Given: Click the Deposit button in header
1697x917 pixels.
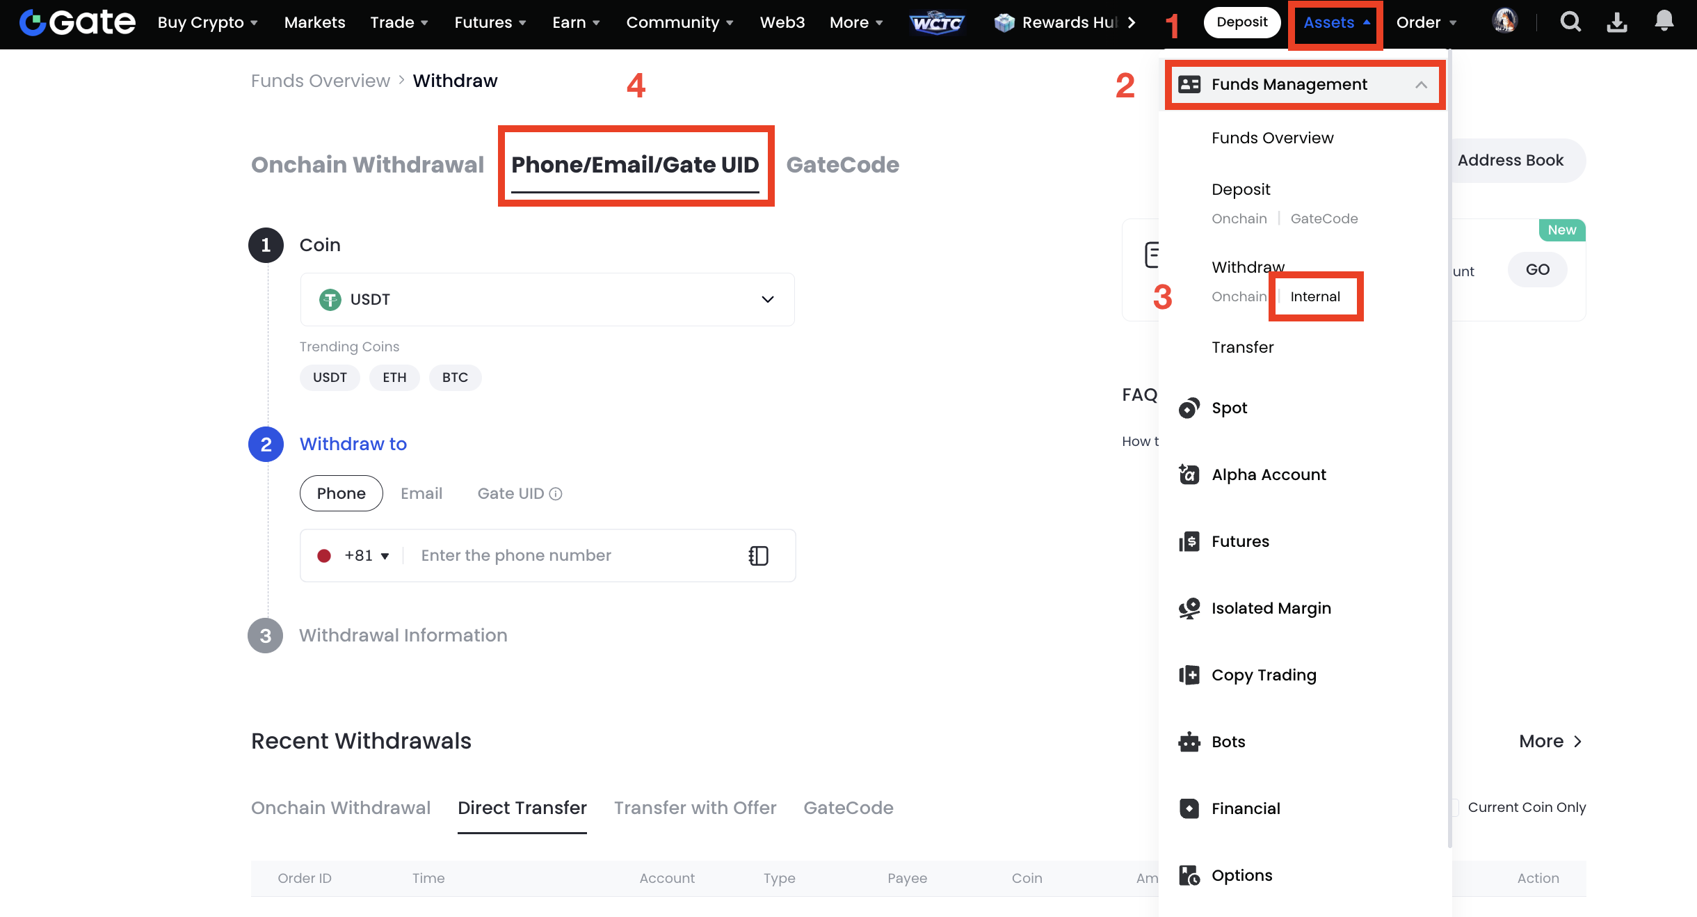Looking at the screenshot, I should (x=1241, y=22).
